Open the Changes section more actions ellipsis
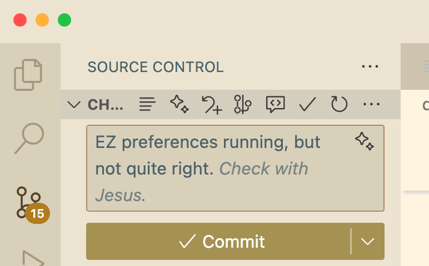The width and height of the screenshot is (429, 266). click(371, 104)
